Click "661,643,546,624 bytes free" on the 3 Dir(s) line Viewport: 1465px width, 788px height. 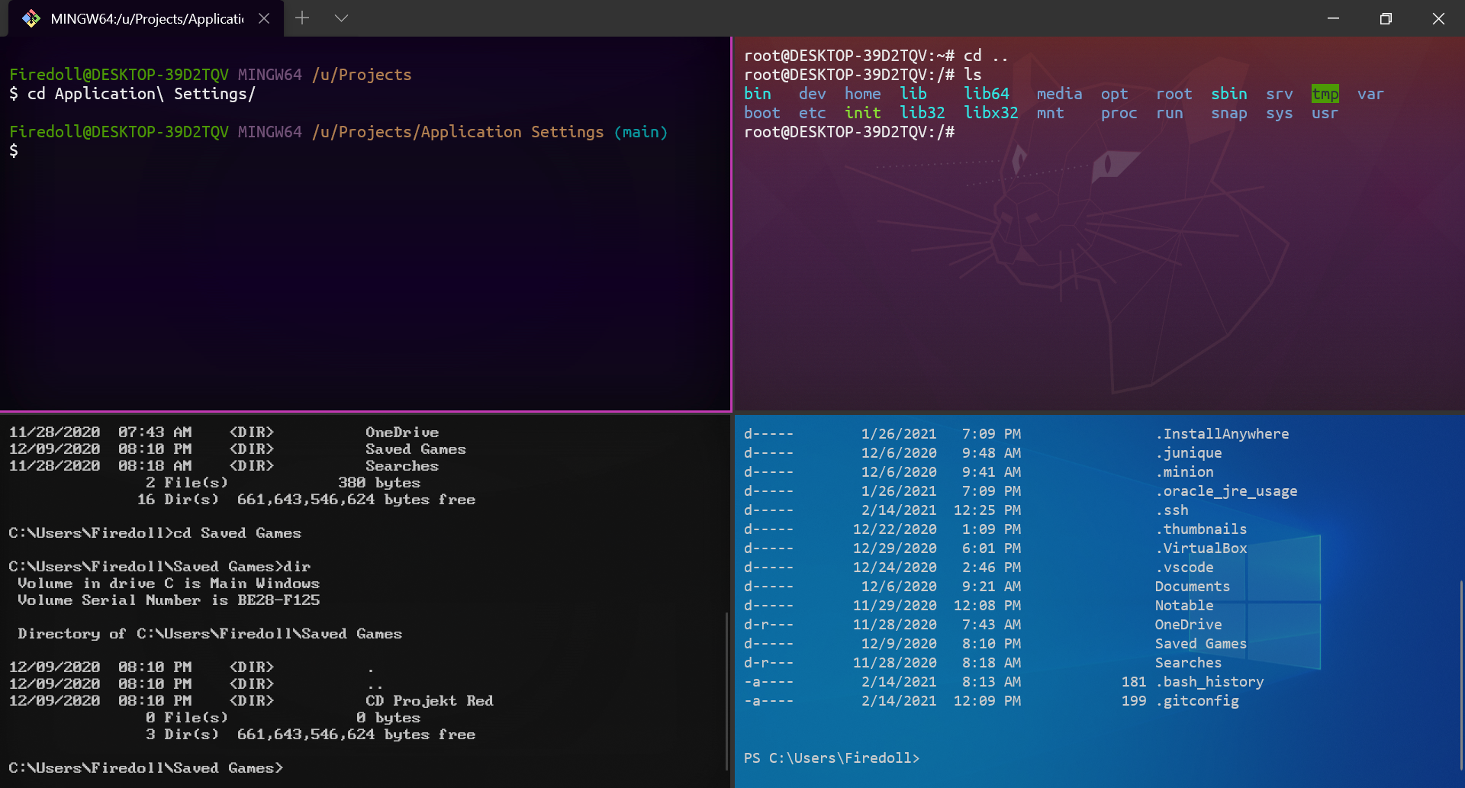click(x=356, y=735)
